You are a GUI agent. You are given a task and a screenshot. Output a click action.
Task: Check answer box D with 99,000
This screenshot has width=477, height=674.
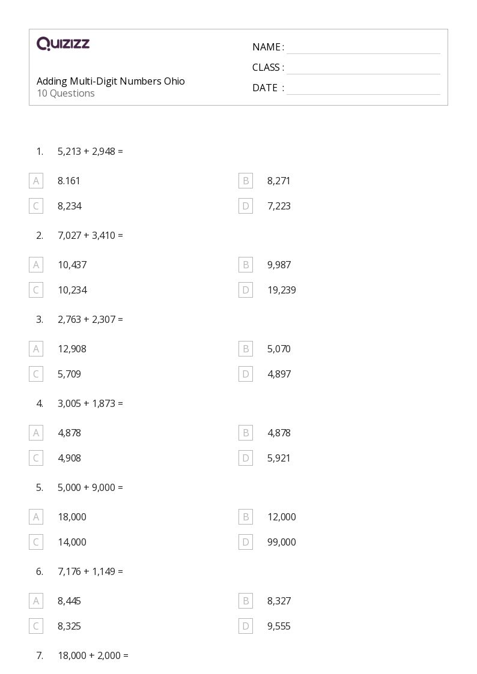[x=246, y=542]
